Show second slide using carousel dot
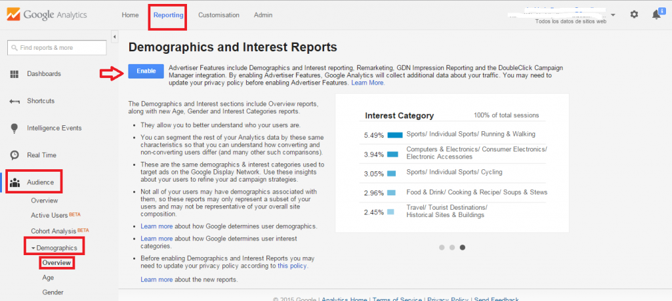Viewport: 672px width, 301px height. coord(451,247)
